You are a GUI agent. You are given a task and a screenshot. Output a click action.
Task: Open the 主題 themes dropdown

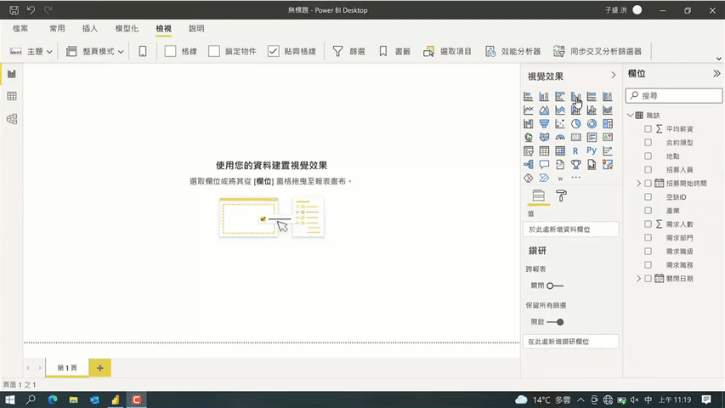point(31,51)
